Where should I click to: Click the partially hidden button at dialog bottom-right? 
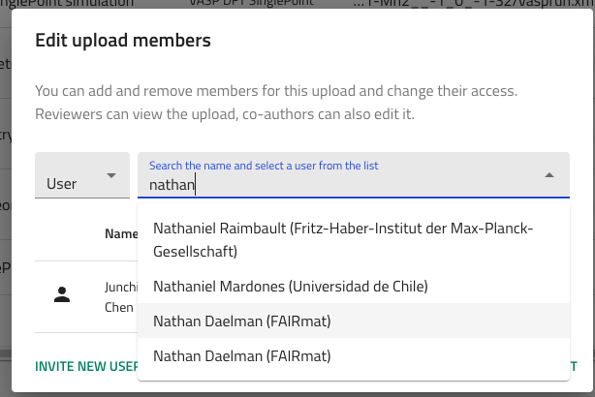coord(572,366)
